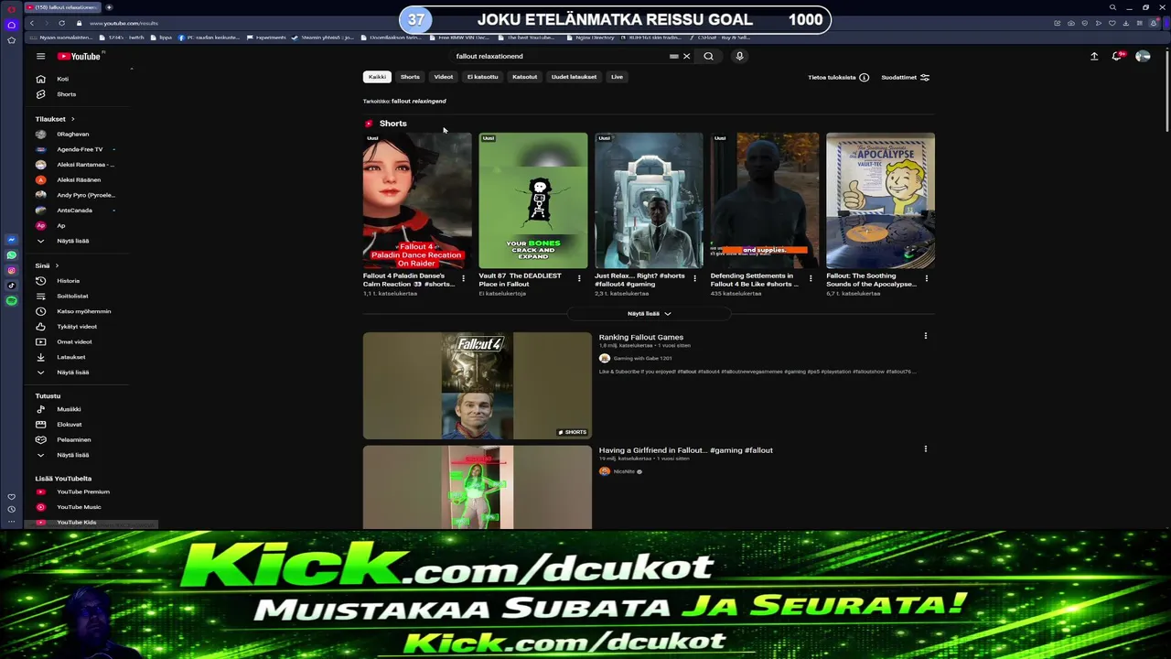Expand more Shorts with Näytä lisää
The width and height of the screenshot is (1171, 659).
pyautogui.click(x=649, y=314)
